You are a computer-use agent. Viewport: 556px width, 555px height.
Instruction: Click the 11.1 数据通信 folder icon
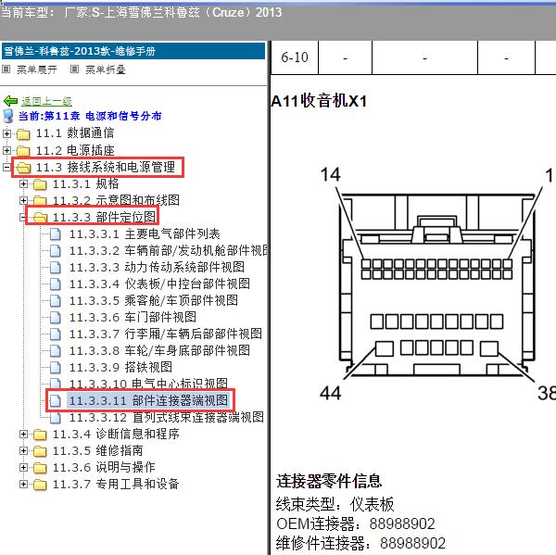click(x=23, y=134)
